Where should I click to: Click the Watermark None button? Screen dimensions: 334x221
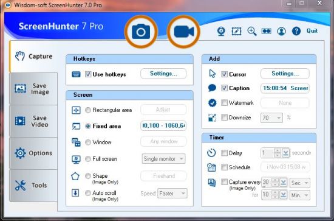coord(285,103)
